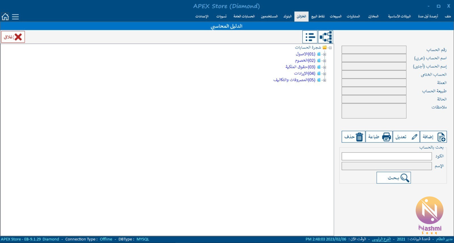454x243 pixels.
Task: Open the المبيعات menu
Action: point(335,16)
